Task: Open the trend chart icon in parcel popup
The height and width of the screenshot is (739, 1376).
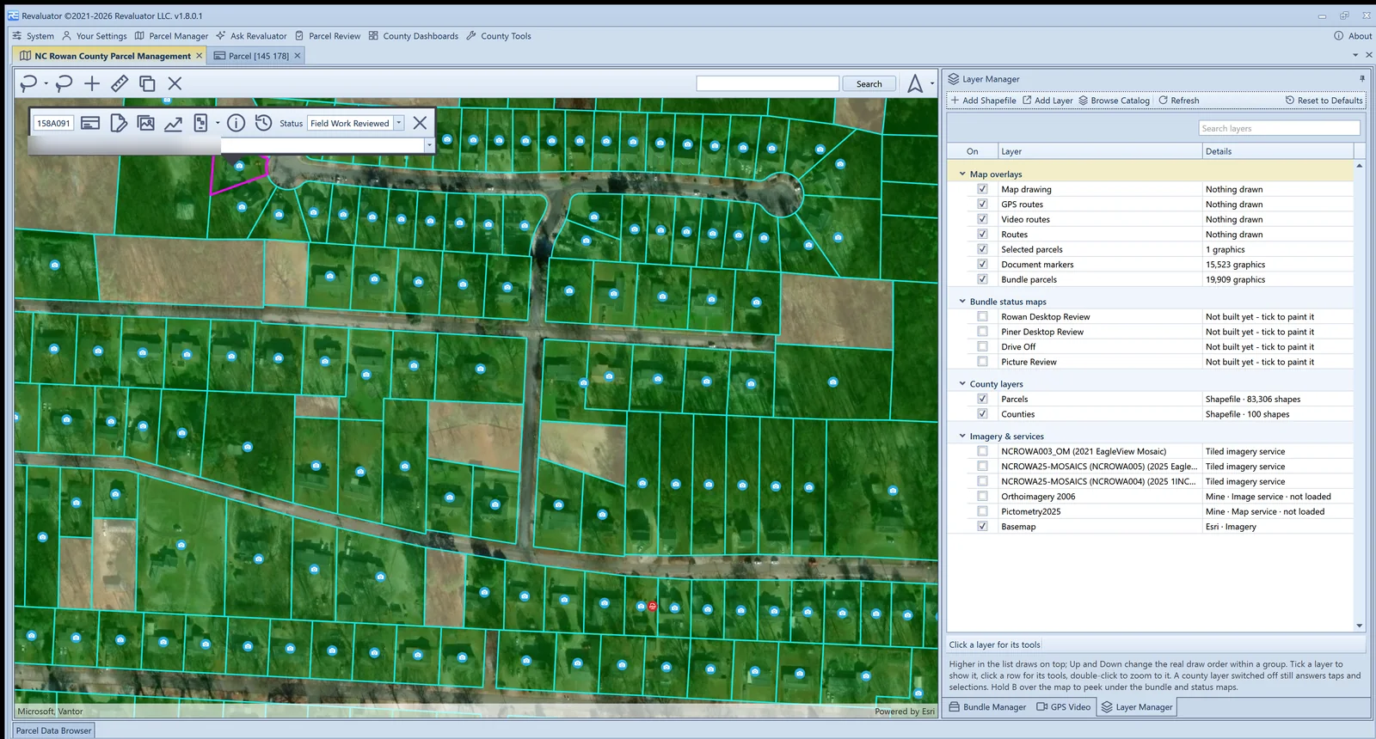Action: tap(173, 124)
